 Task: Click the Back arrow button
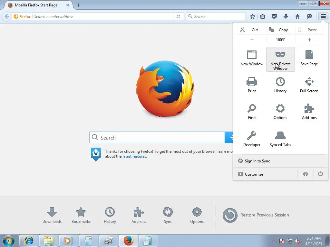click(6, 16)
